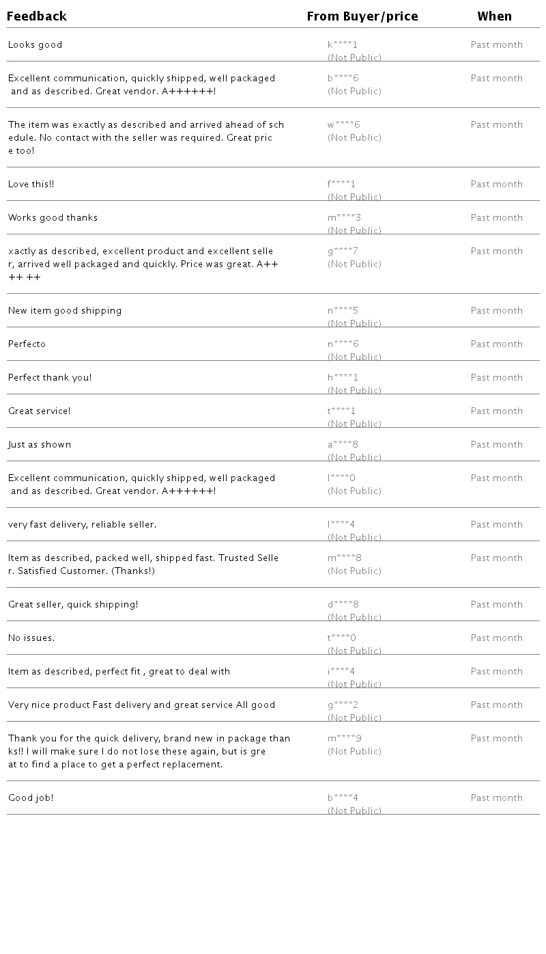The image size is (546, 954).
Task: Click the When column header
Action: 494,16
